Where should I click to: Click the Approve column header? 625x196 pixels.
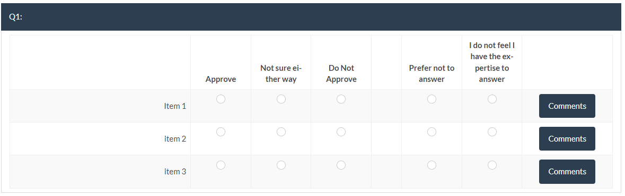[221, 79]
